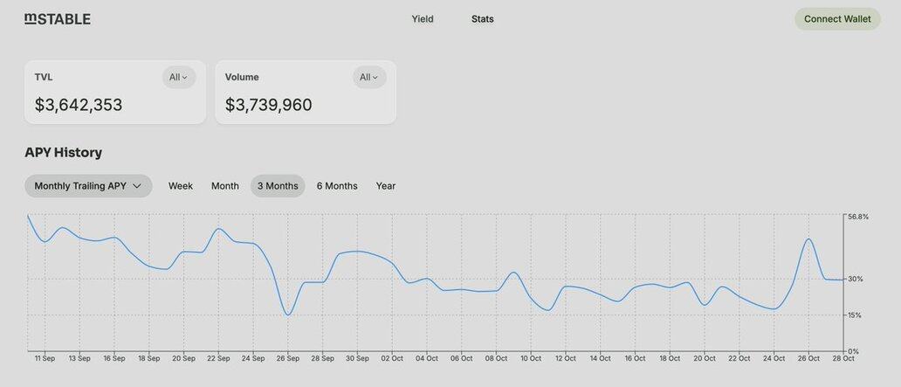Open the Yield page
901x387 pixels.
423,19
